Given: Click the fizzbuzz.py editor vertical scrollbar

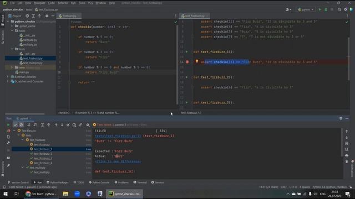Looking at the screenshot, I should coord(177,64).
